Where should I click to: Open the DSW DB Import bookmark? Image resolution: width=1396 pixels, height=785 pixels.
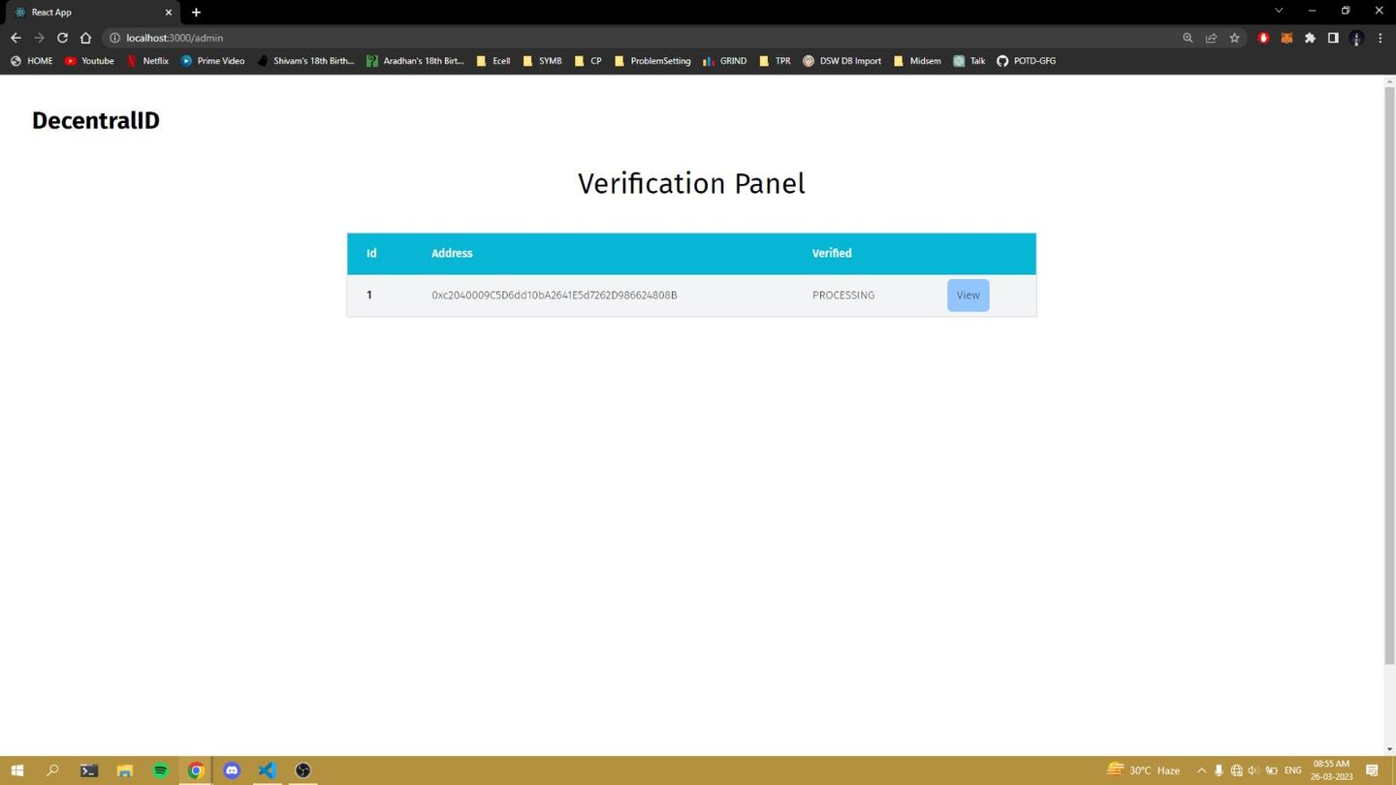coord(841,60)
